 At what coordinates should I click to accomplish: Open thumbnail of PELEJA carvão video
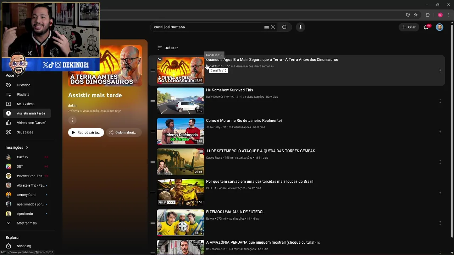click(x=181, y=192)
